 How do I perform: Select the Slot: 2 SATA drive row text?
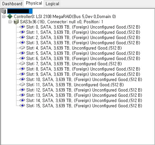(83, 37)
